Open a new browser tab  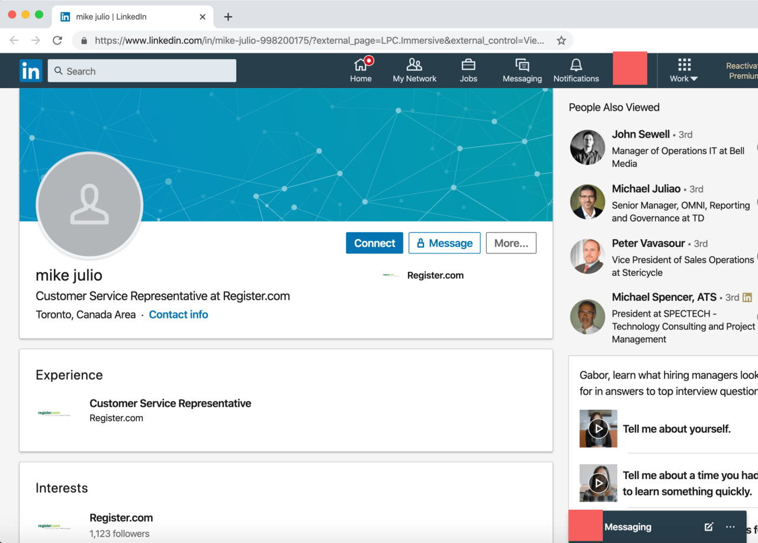pos(228,17)
